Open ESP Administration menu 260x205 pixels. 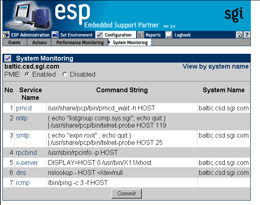coord(30,35)
